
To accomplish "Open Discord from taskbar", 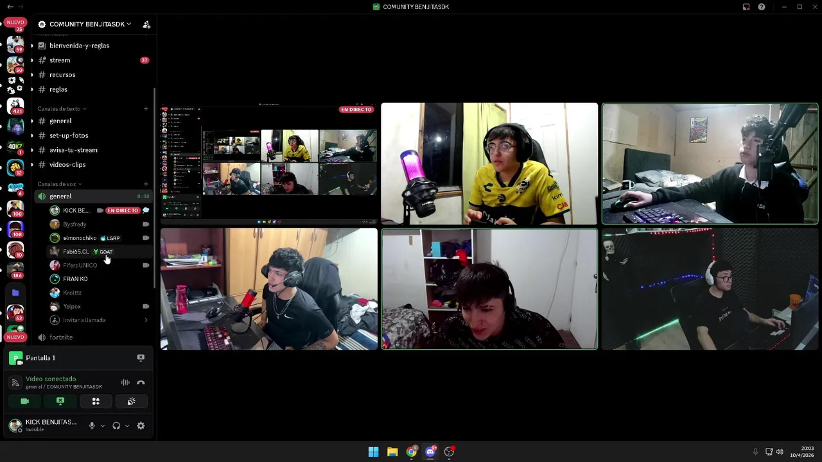I will 430,452.
